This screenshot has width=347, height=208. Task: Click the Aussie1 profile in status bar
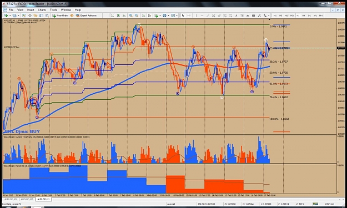[x=171, y=204]
